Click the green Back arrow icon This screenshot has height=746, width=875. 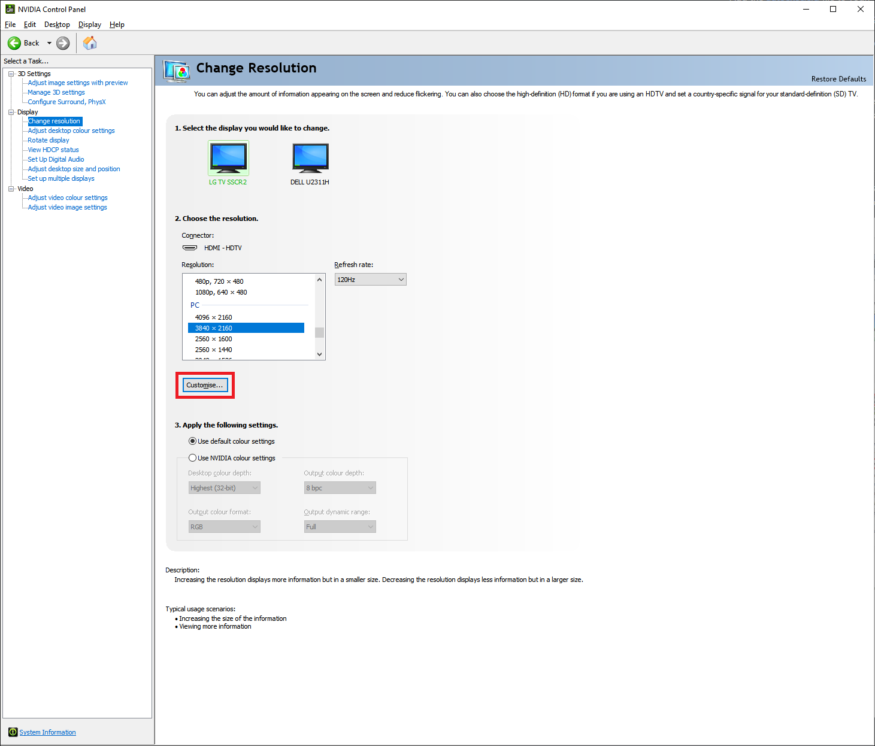point(14,43)
